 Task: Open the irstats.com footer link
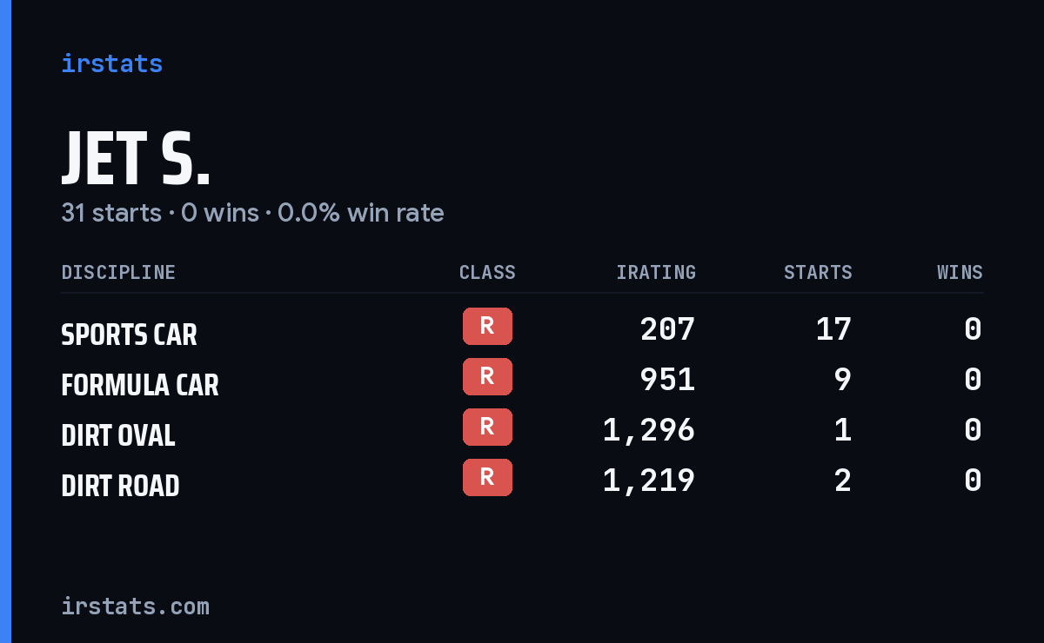(135, 606)
